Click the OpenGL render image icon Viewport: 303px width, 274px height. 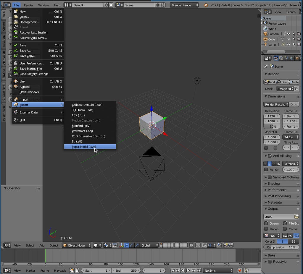[225, 245]
